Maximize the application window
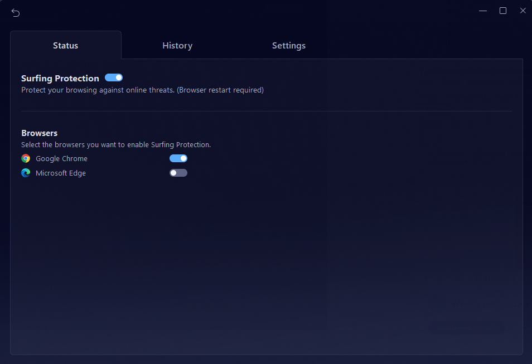The width and height of the screenshot is (532, 364). pyautogui.click(x=503, y=11)
